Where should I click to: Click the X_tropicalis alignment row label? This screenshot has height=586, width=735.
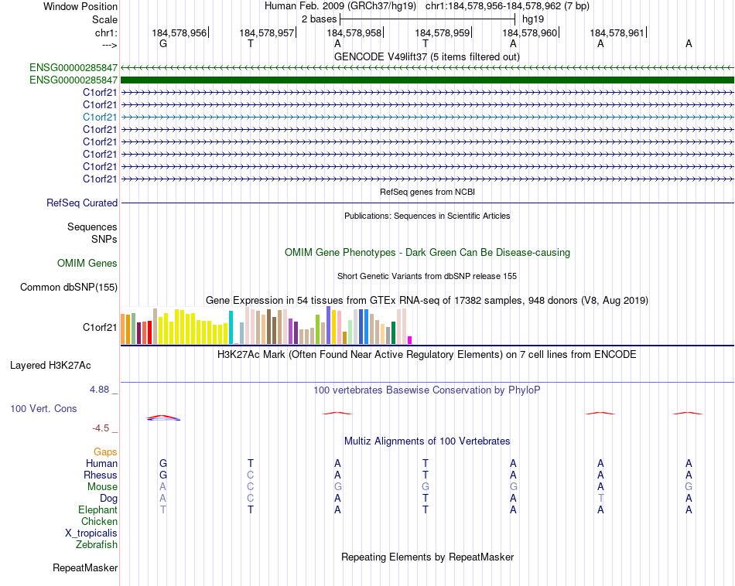(x=91, y=533)
